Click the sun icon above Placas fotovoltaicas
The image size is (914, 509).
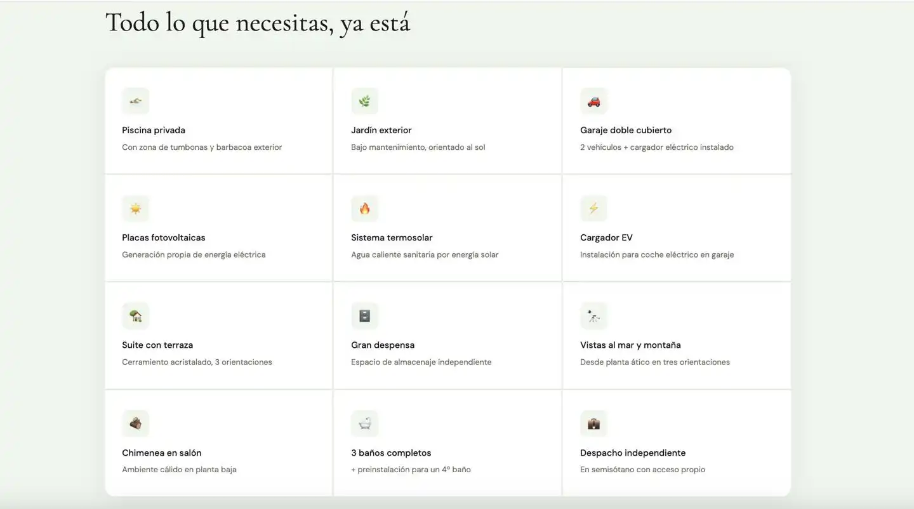135,208
